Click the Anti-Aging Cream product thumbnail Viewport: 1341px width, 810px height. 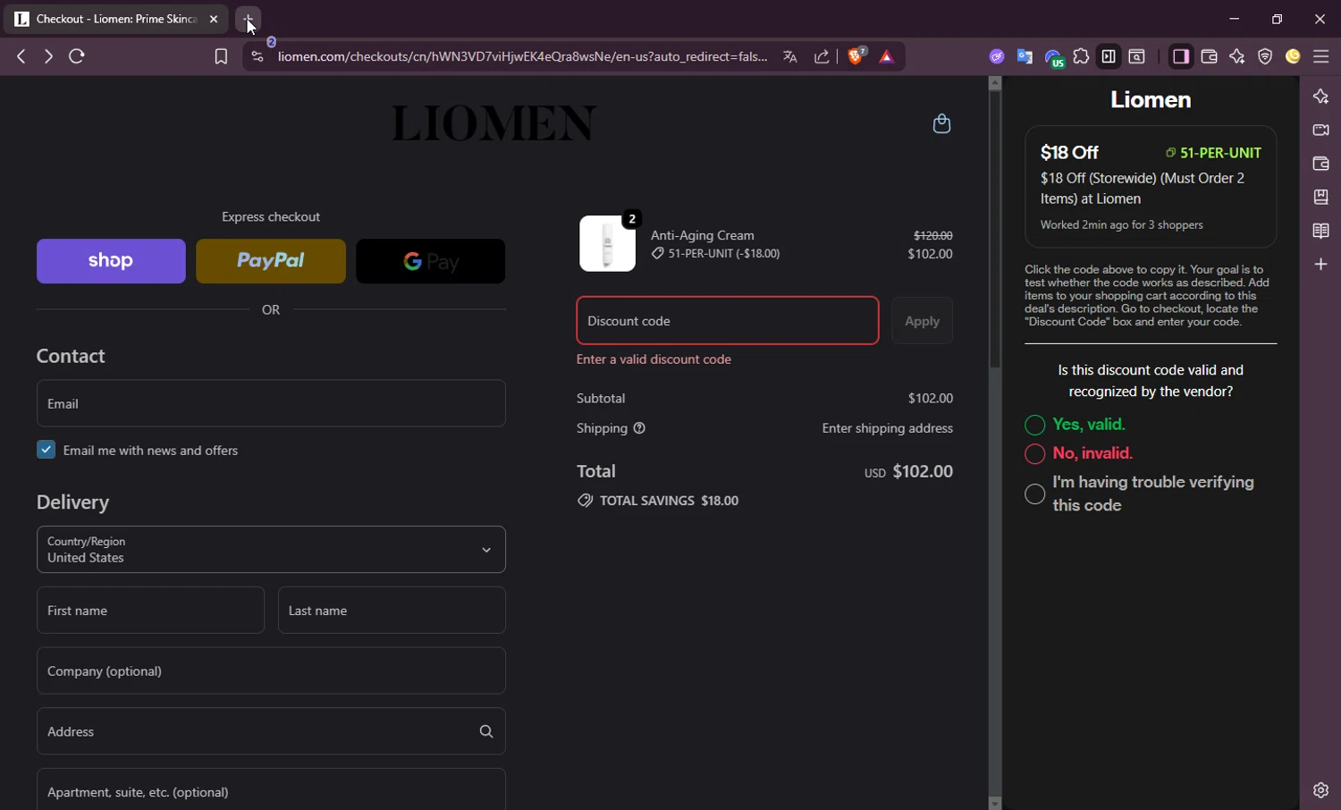pyautogui.click(x=608, y=243)
